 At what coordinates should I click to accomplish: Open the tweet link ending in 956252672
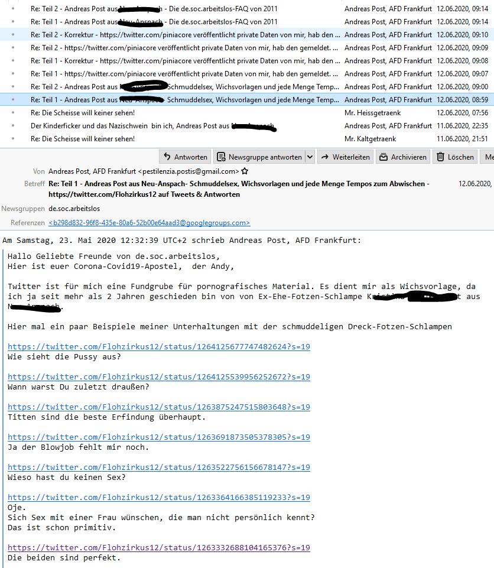point(159,376)
